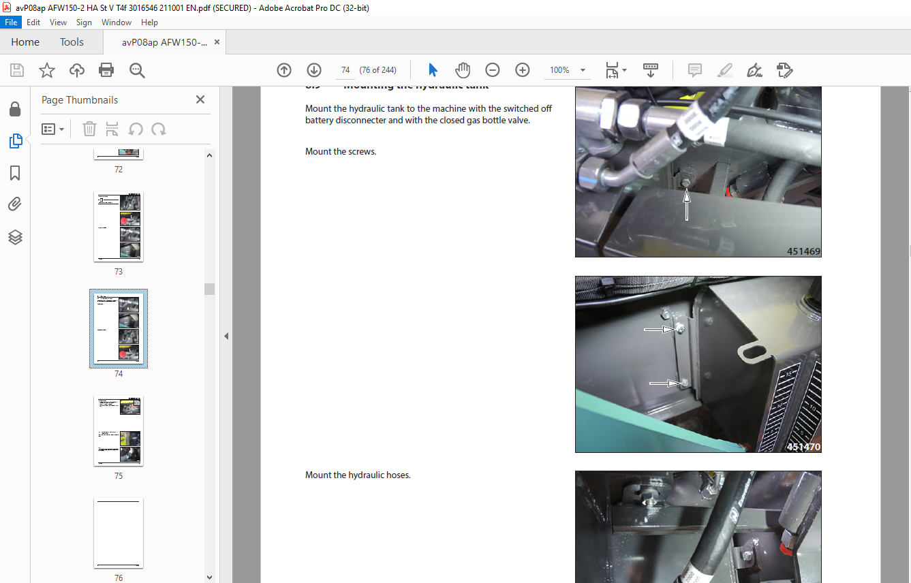Click the stamp tool icon
Screen dimensions: 911x583
tap(784, 70)
